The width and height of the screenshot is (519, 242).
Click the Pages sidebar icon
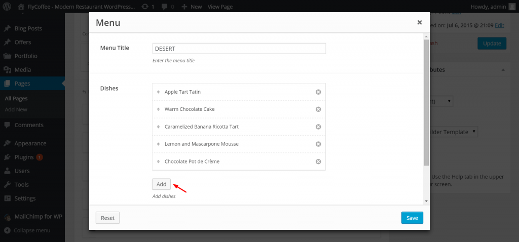click(7, 84)
